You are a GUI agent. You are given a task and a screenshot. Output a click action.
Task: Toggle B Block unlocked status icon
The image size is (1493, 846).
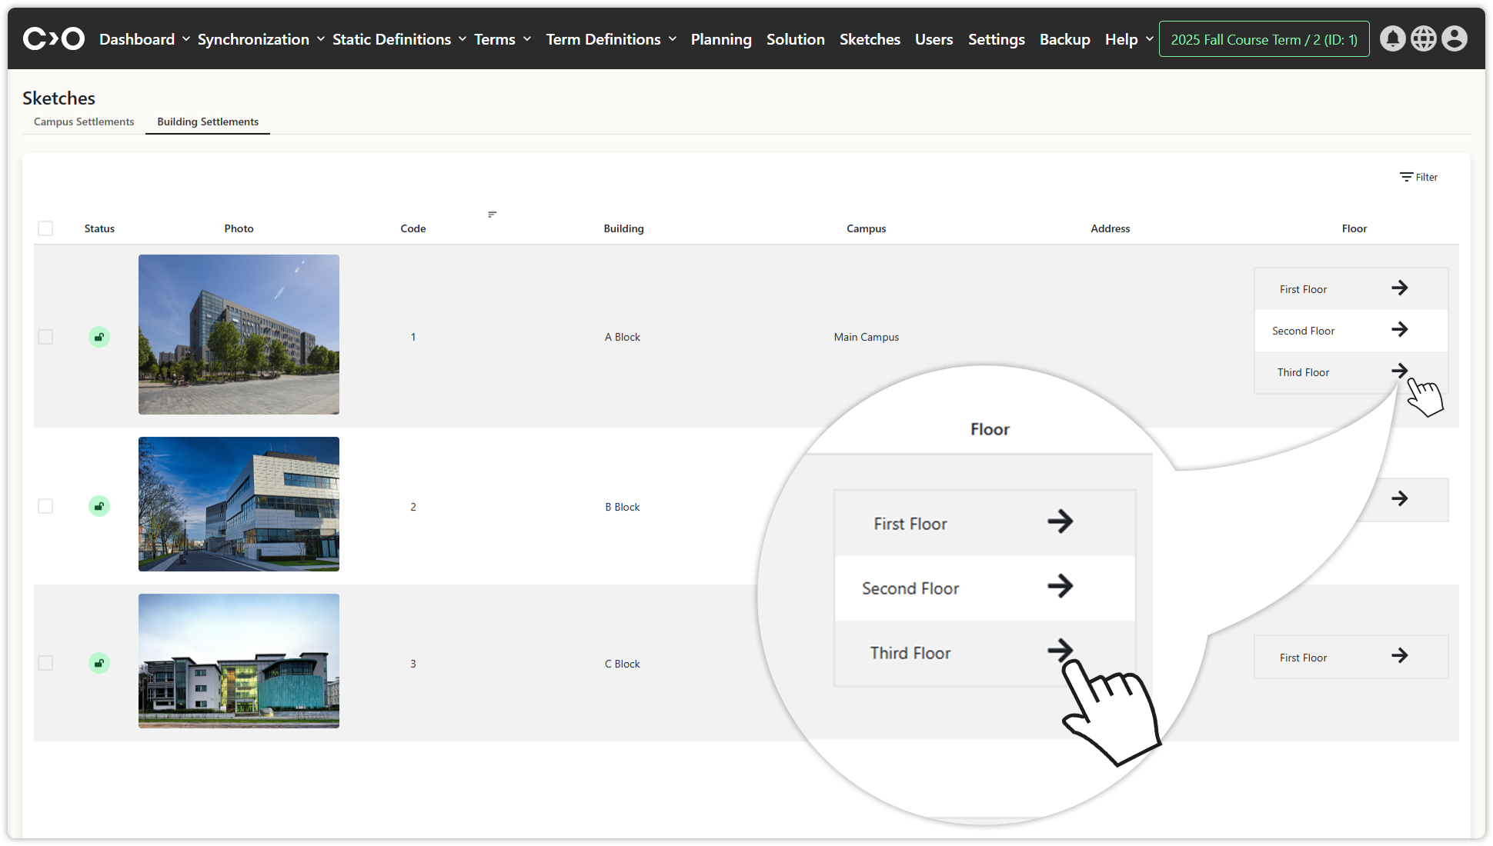99,506
